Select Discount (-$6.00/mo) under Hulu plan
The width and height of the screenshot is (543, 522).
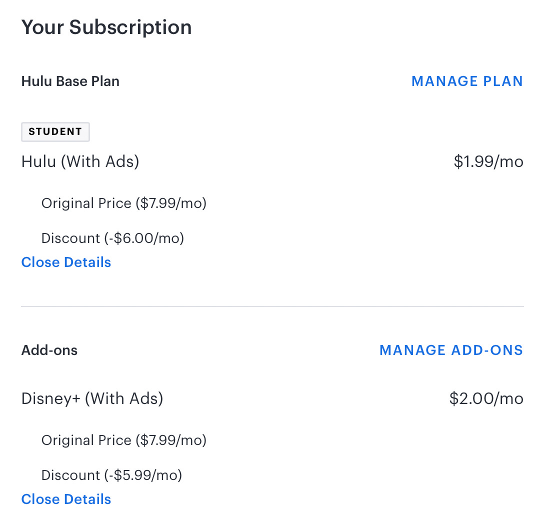pos(112,238)
